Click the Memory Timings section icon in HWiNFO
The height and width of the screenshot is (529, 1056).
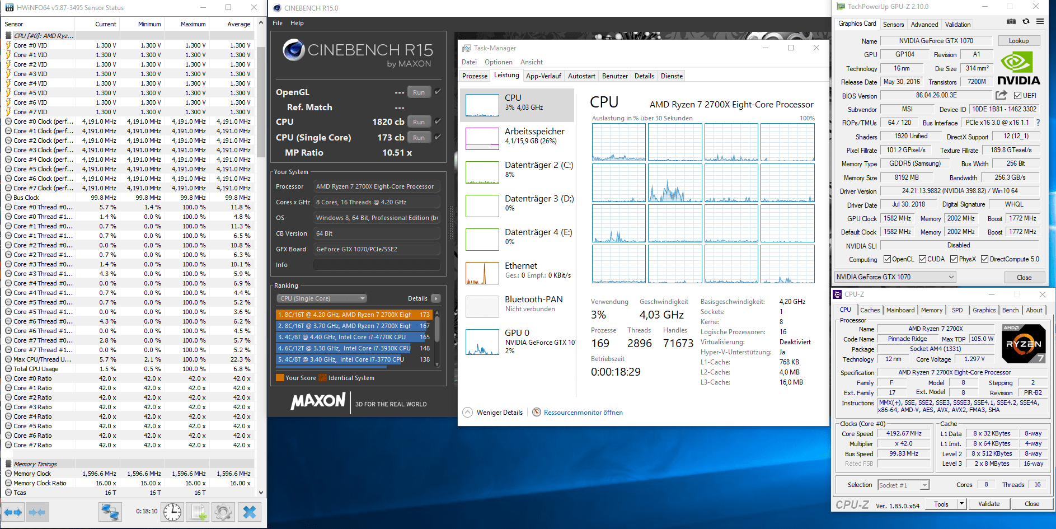(x=8, y=464)
